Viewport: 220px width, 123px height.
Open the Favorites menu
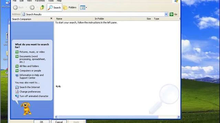coord(40,1)
